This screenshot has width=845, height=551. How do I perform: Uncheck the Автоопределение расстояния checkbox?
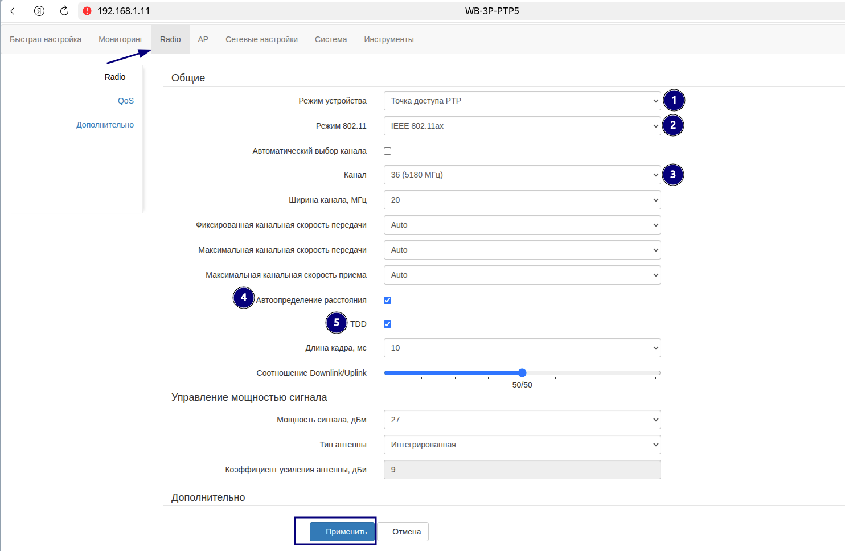pyautogui.click(x=388, y=300)
